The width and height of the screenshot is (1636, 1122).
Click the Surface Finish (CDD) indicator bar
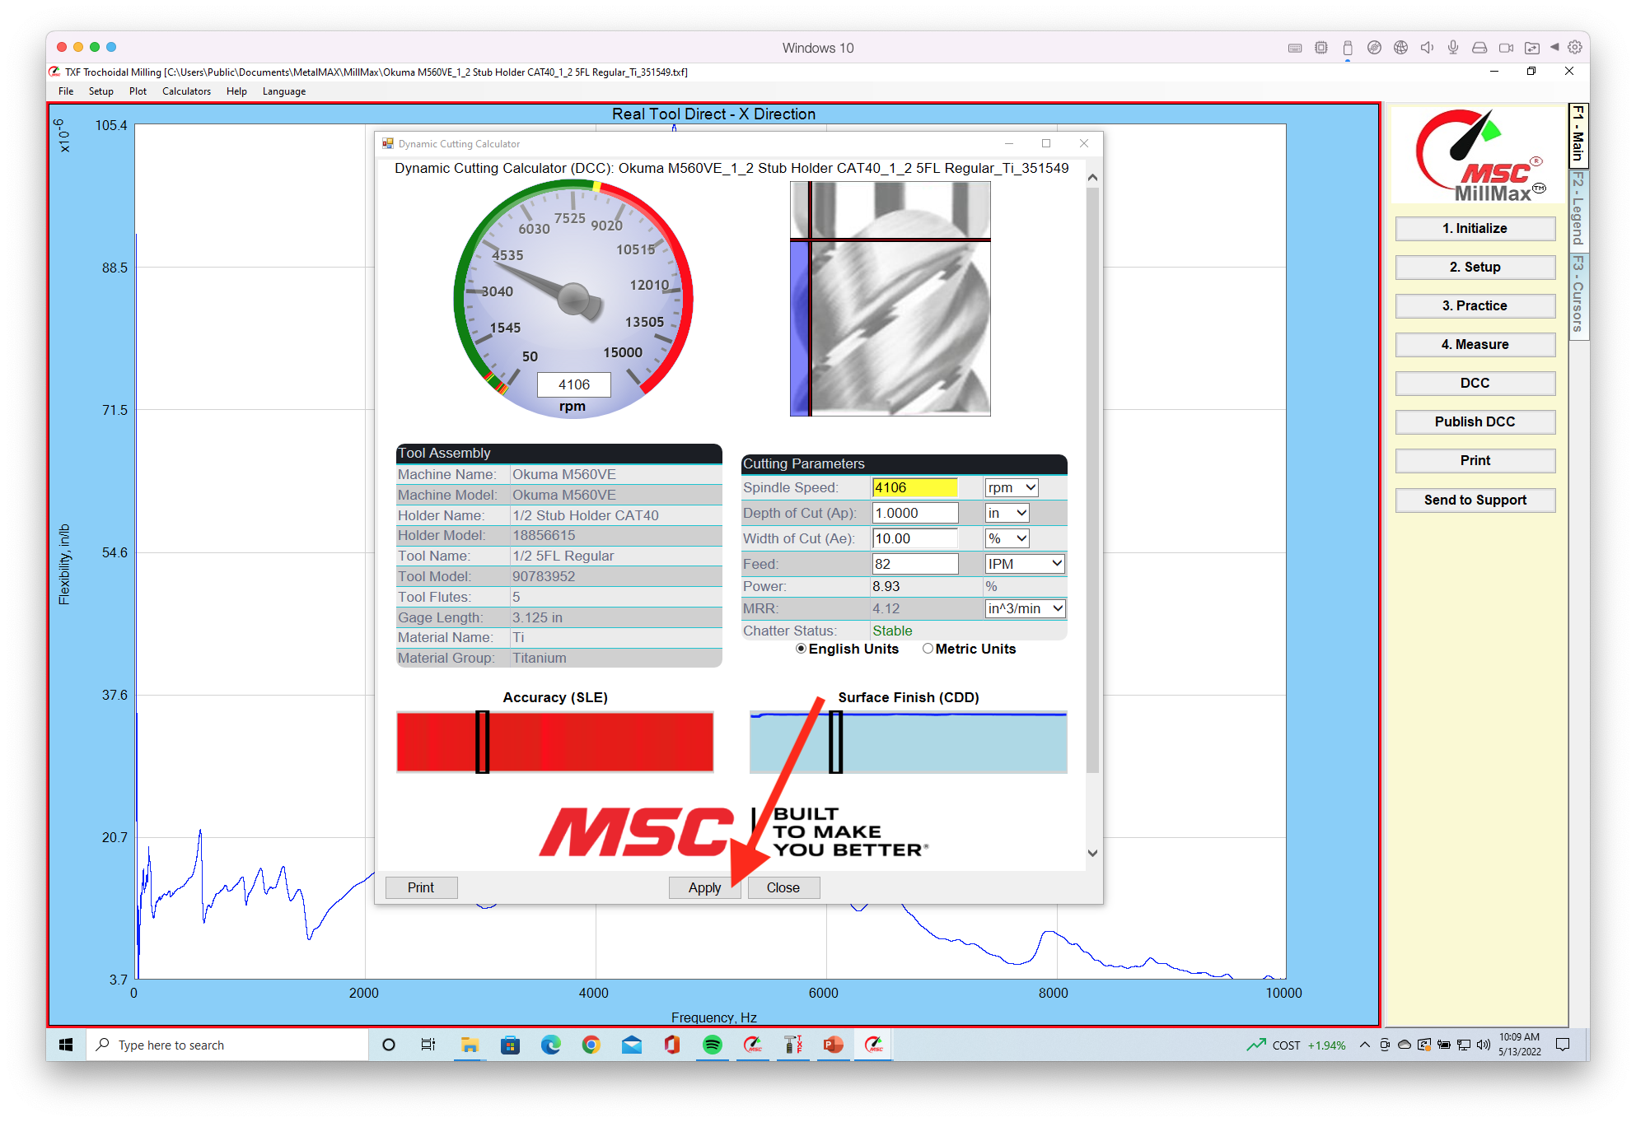point(908,742)
